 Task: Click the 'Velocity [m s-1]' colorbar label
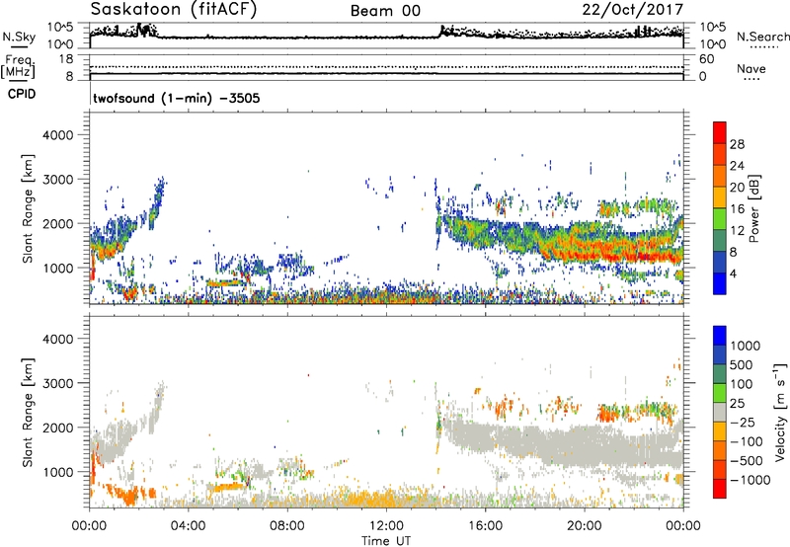click(781, 412)
